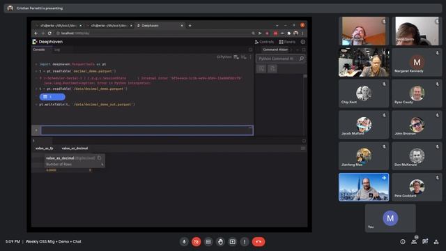This screenshot has width=446, height=251.
Task: Show everyone in the People panel
Action: [414, 242]
